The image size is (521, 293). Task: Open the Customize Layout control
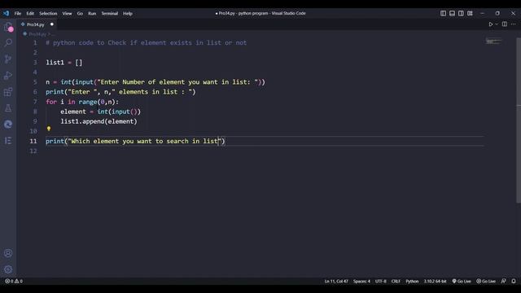(x=470, y=13)
